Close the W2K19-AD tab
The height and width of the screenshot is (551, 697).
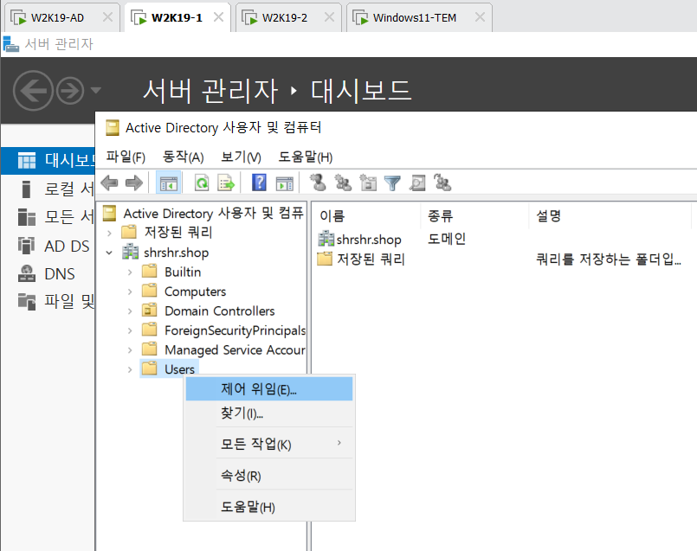[x=107, y=17]
